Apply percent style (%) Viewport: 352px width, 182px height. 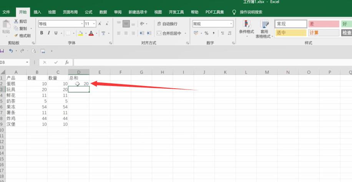pyautogui.click(x=206, y=33)
